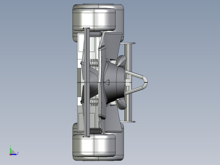220x165 pixels.
Task: Select the lower coil spring
Action: (x=94, y=102)
